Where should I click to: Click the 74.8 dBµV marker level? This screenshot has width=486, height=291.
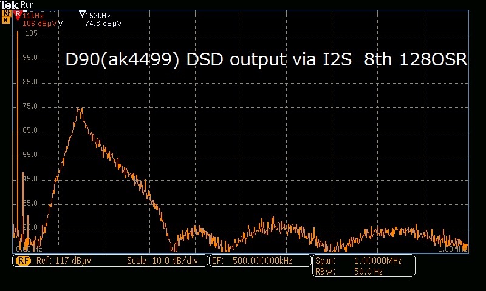(103, 24)
